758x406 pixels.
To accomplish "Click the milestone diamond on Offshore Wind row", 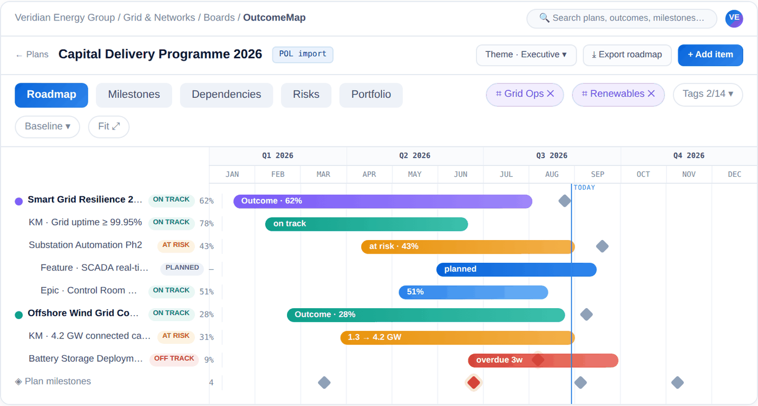I will (x=586, y=315).
